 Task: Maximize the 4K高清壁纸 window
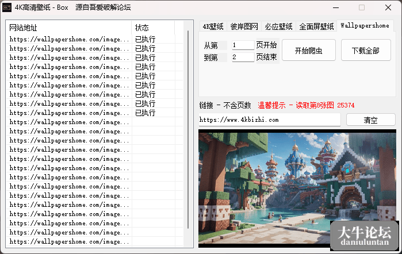pyautogui.click(x=362, y=7)
